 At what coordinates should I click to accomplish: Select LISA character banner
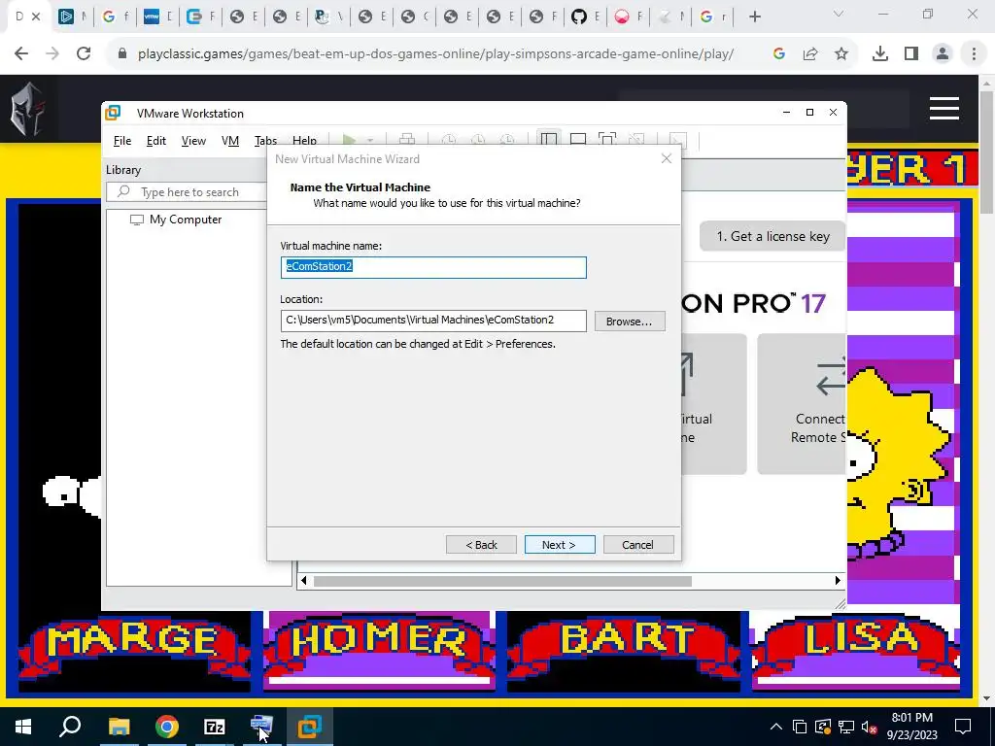tap(856, 645)
